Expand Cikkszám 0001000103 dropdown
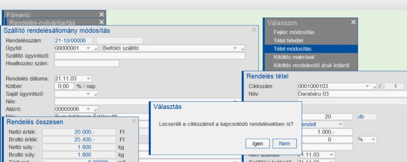This screenshot has width=407, height=162. pyautogui.click(x=367, y=86)
